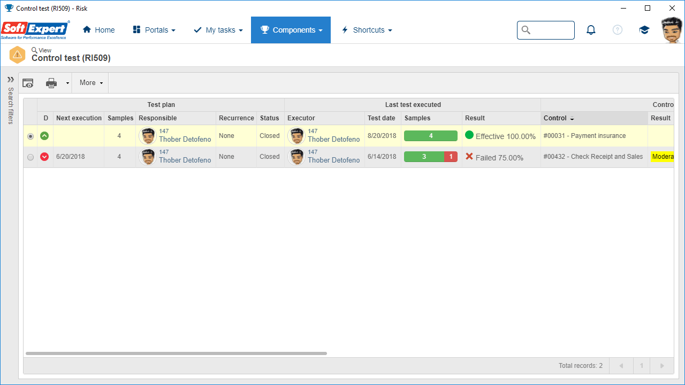Open the notifications bell icon
This screenshot has height=385, width=685.
[x=591, y=30]
